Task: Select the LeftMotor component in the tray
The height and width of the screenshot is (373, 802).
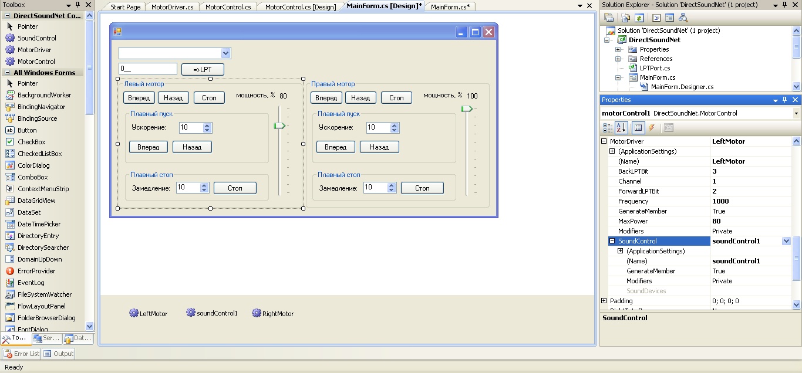Action: pos(148,314)
